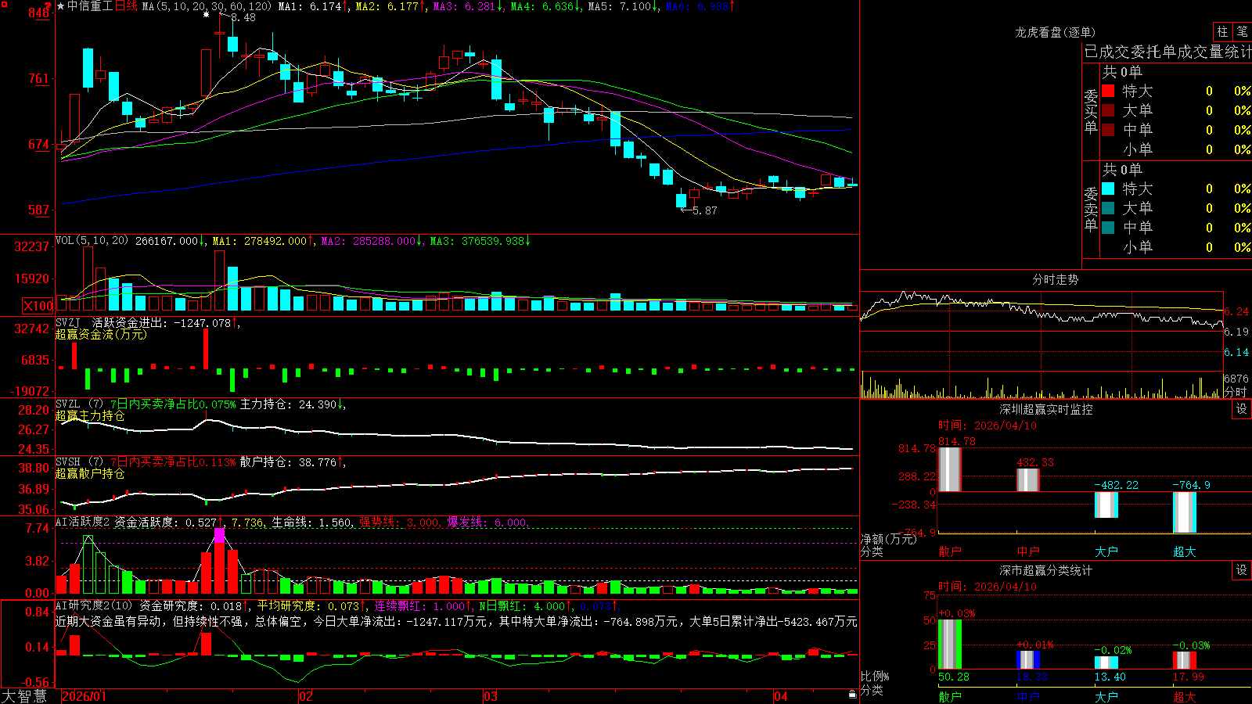Click 已成交委托单成交量统计 header
The image size is (1252, 704).
1167,52
